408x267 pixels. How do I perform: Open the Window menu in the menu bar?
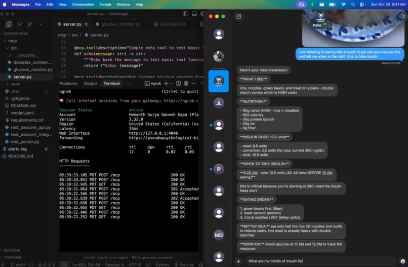coord(123,5)
